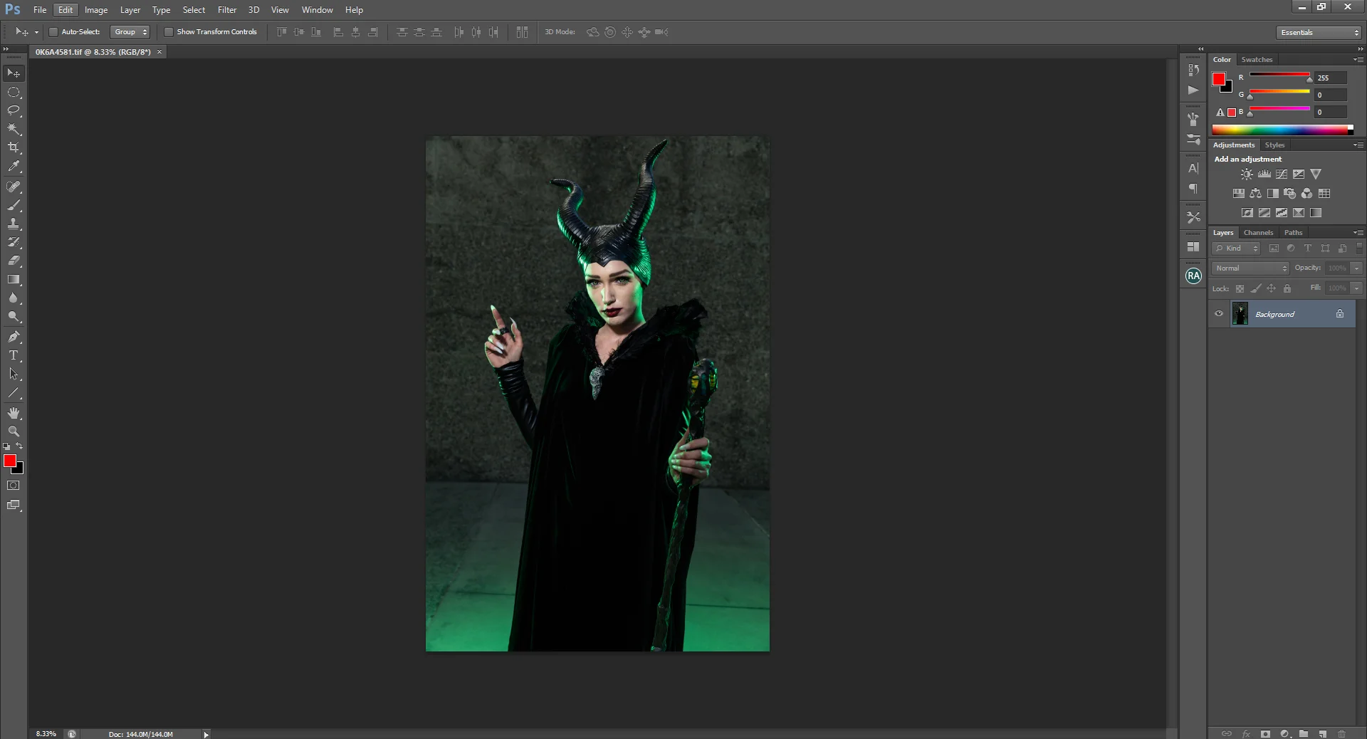Open the Layers panel options menu
This screenshot has height=739, width=1367.
coord(1358,233)
